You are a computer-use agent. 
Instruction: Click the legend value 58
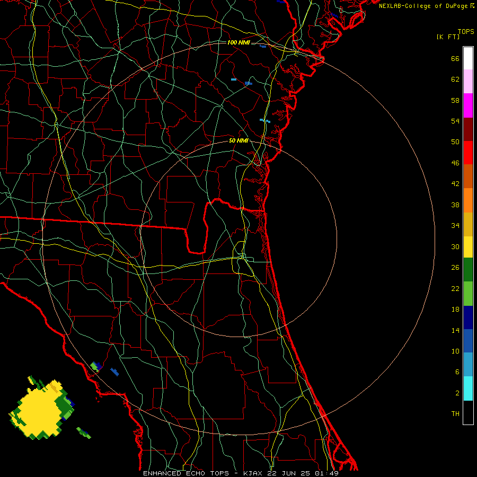[455, 100]
